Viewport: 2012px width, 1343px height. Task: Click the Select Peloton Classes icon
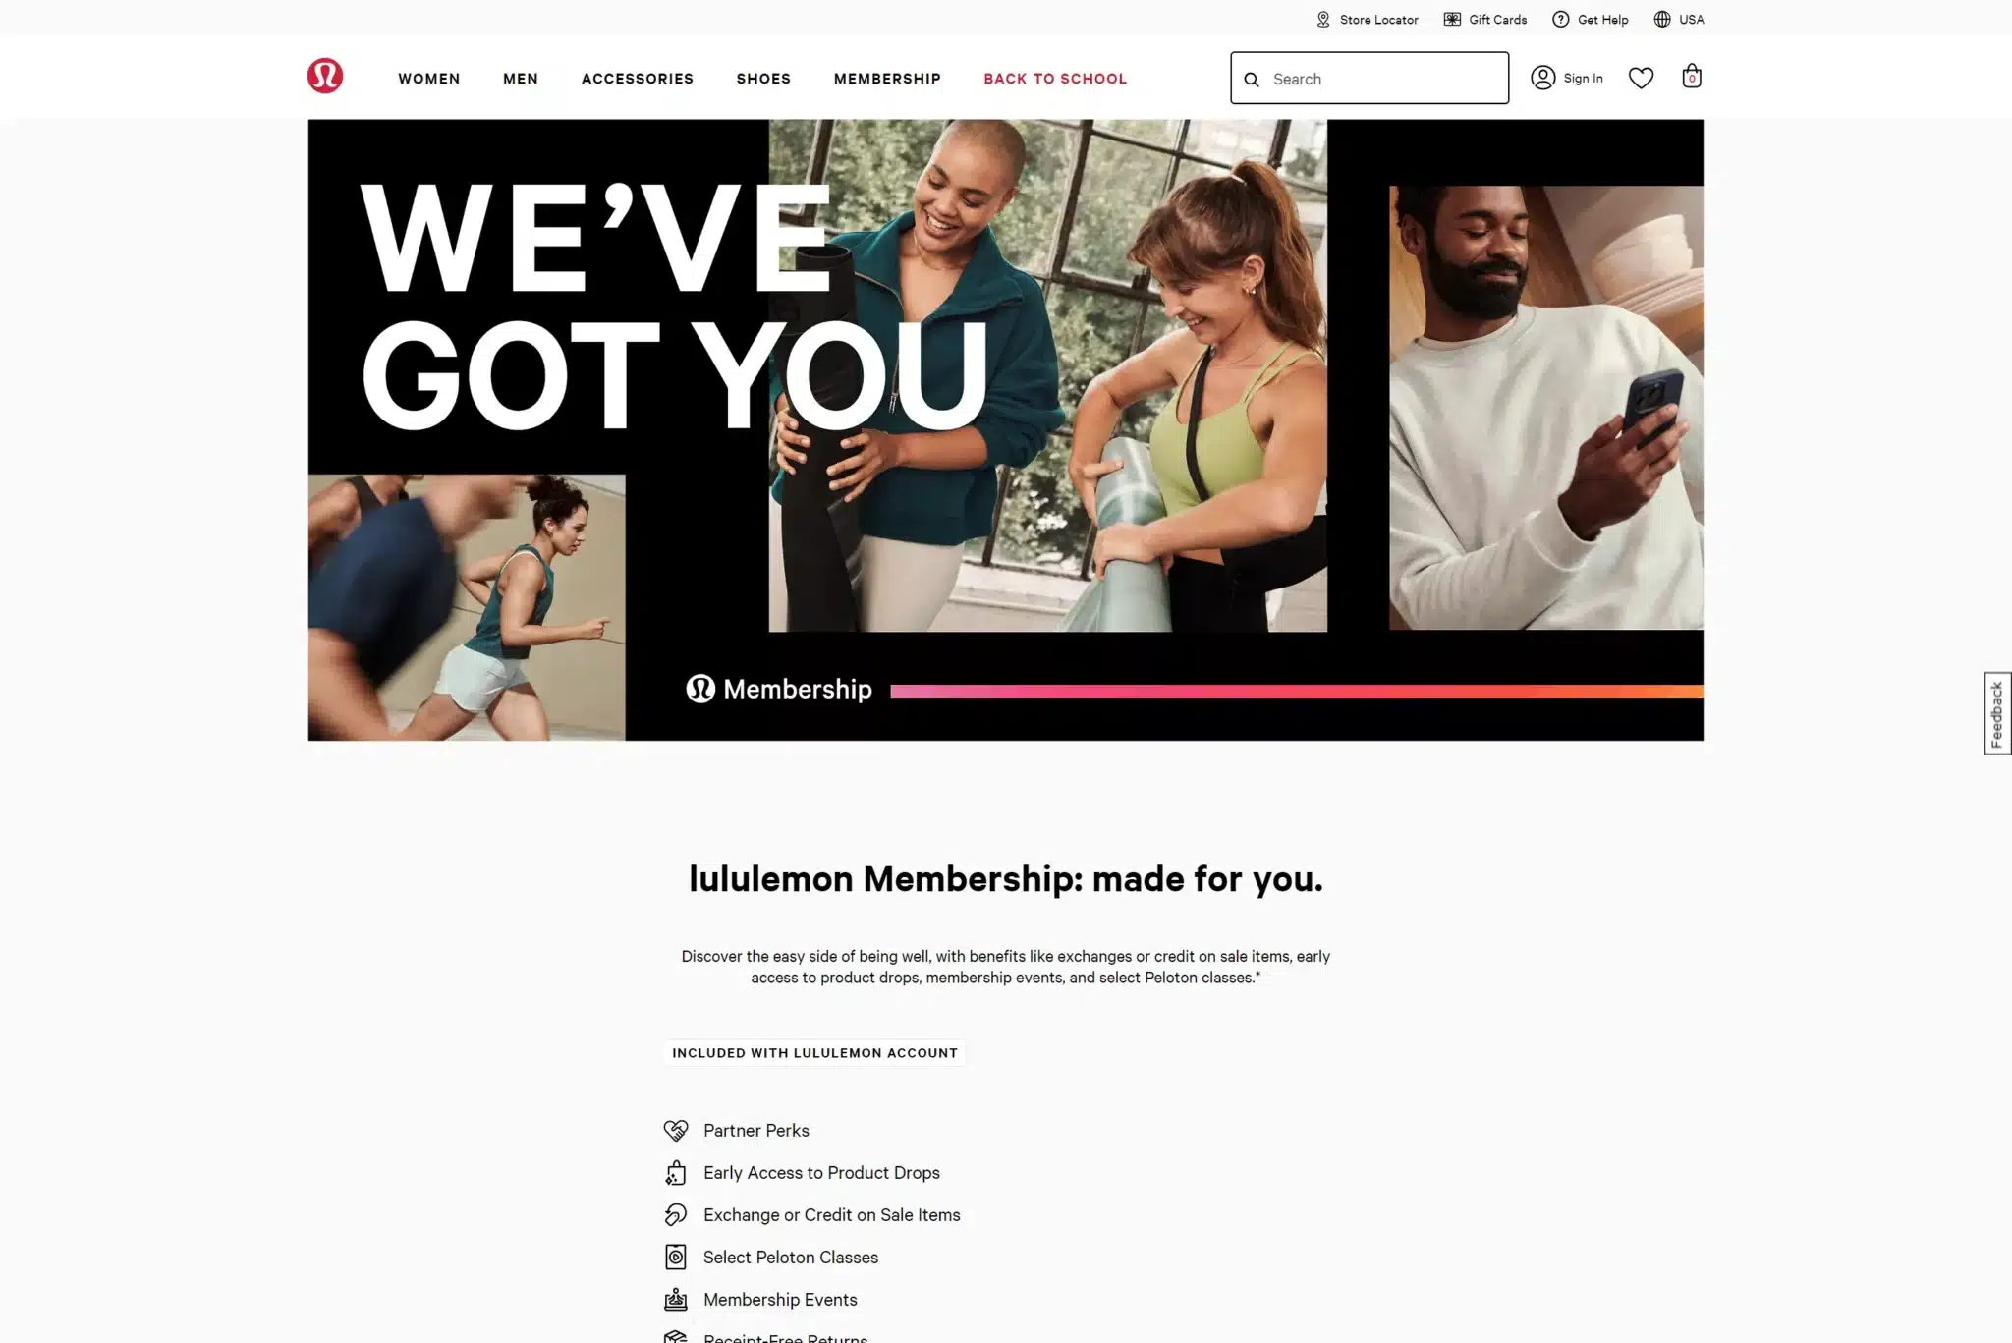click(676, 1258)
